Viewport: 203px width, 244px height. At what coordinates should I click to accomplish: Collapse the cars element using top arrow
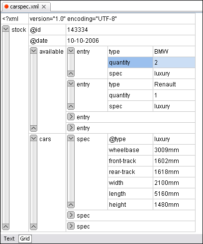[x=34, y=138]
